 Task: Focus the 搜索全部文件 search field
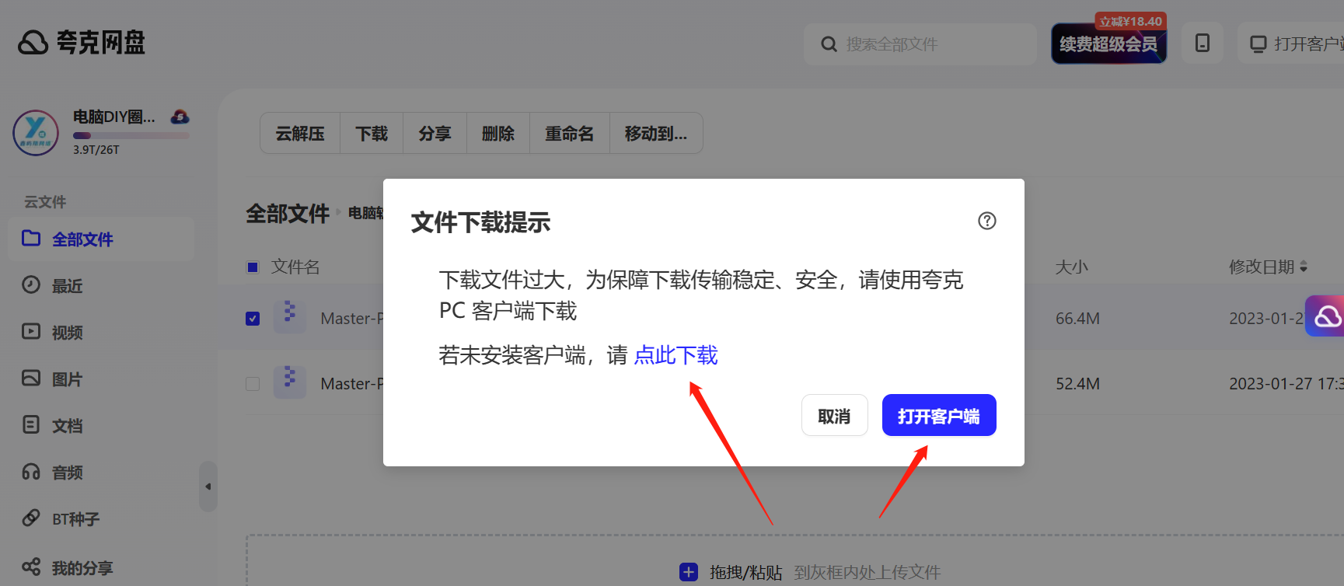tap(920, 44)
